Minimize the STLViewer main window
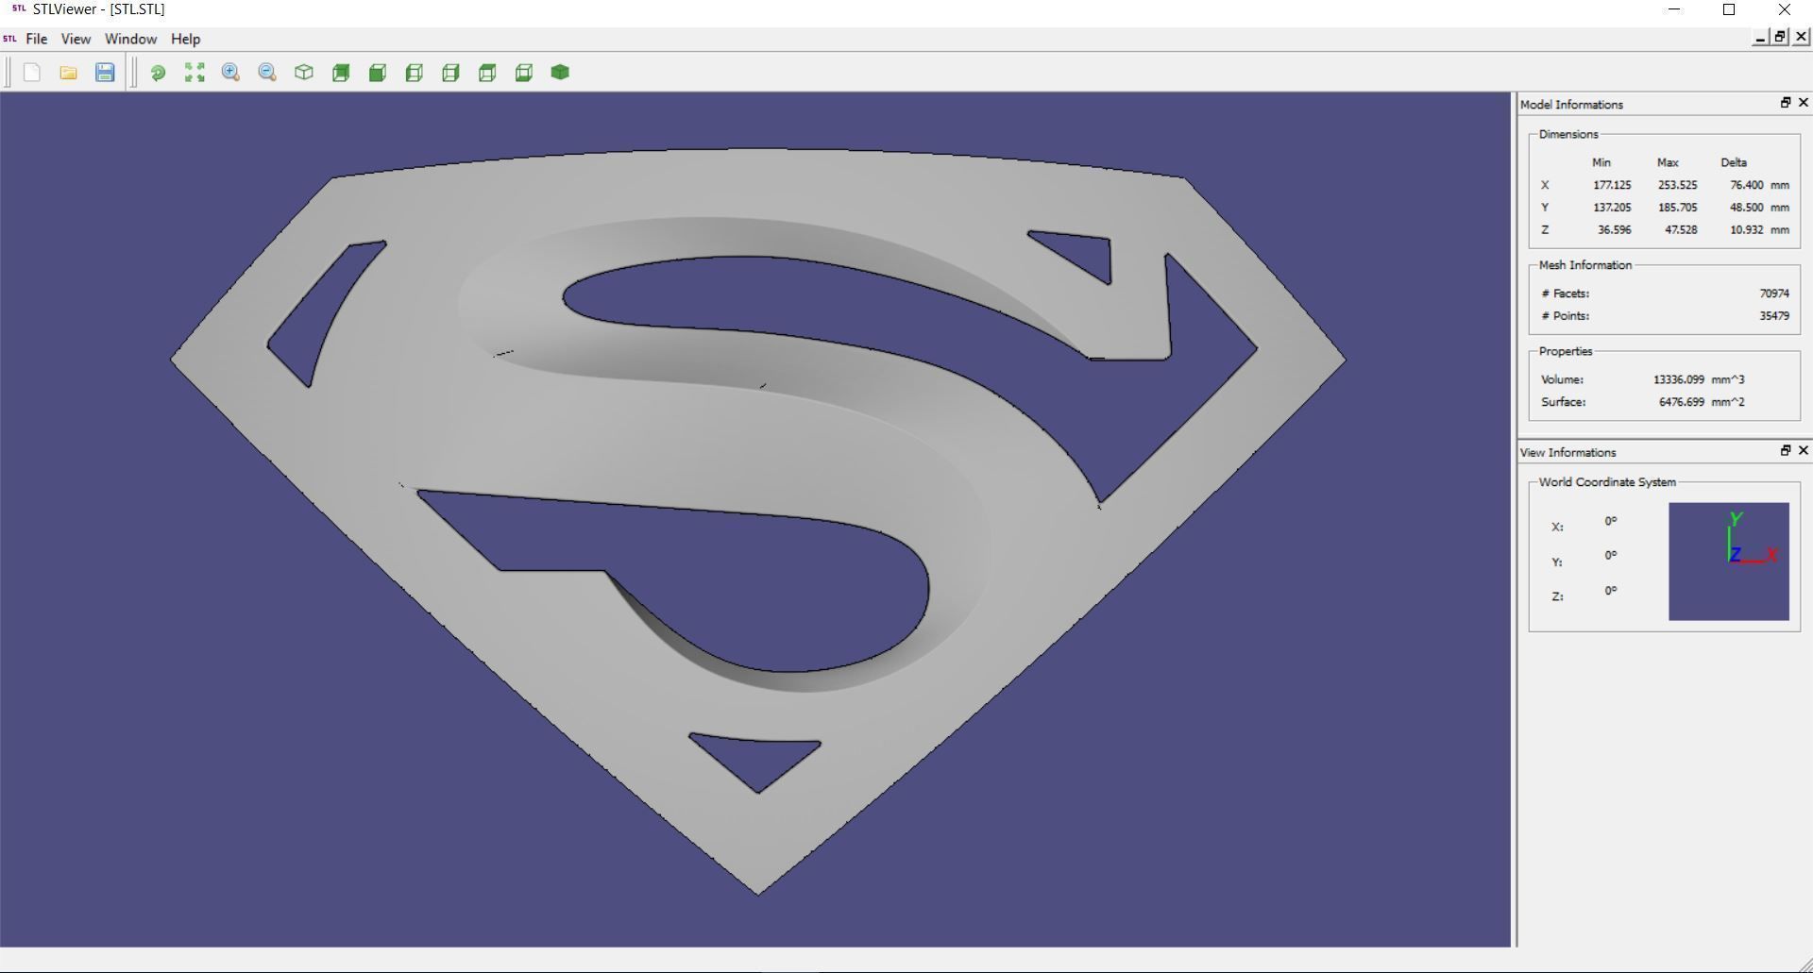Viewport: 1813px width, 973px height. pos(1674,9)
